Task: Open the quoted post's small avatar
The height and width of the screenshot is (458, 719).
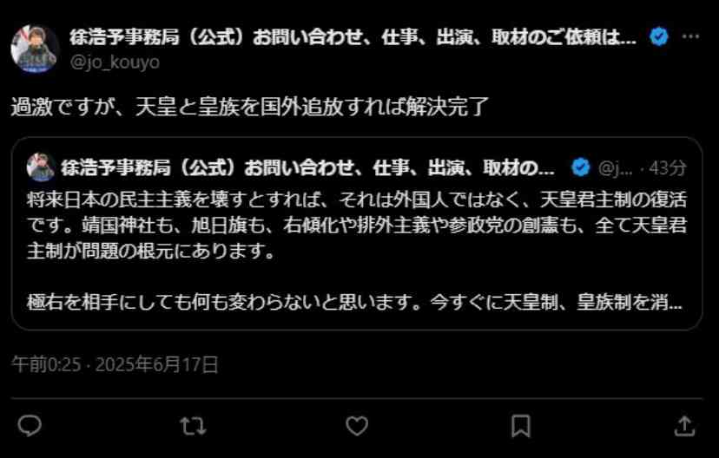Action: [40, 167]
